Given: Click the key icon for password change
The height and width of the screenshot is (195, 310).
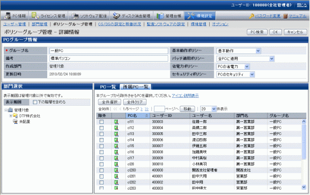Looking at the screenshot, I should tap(252, 16).
